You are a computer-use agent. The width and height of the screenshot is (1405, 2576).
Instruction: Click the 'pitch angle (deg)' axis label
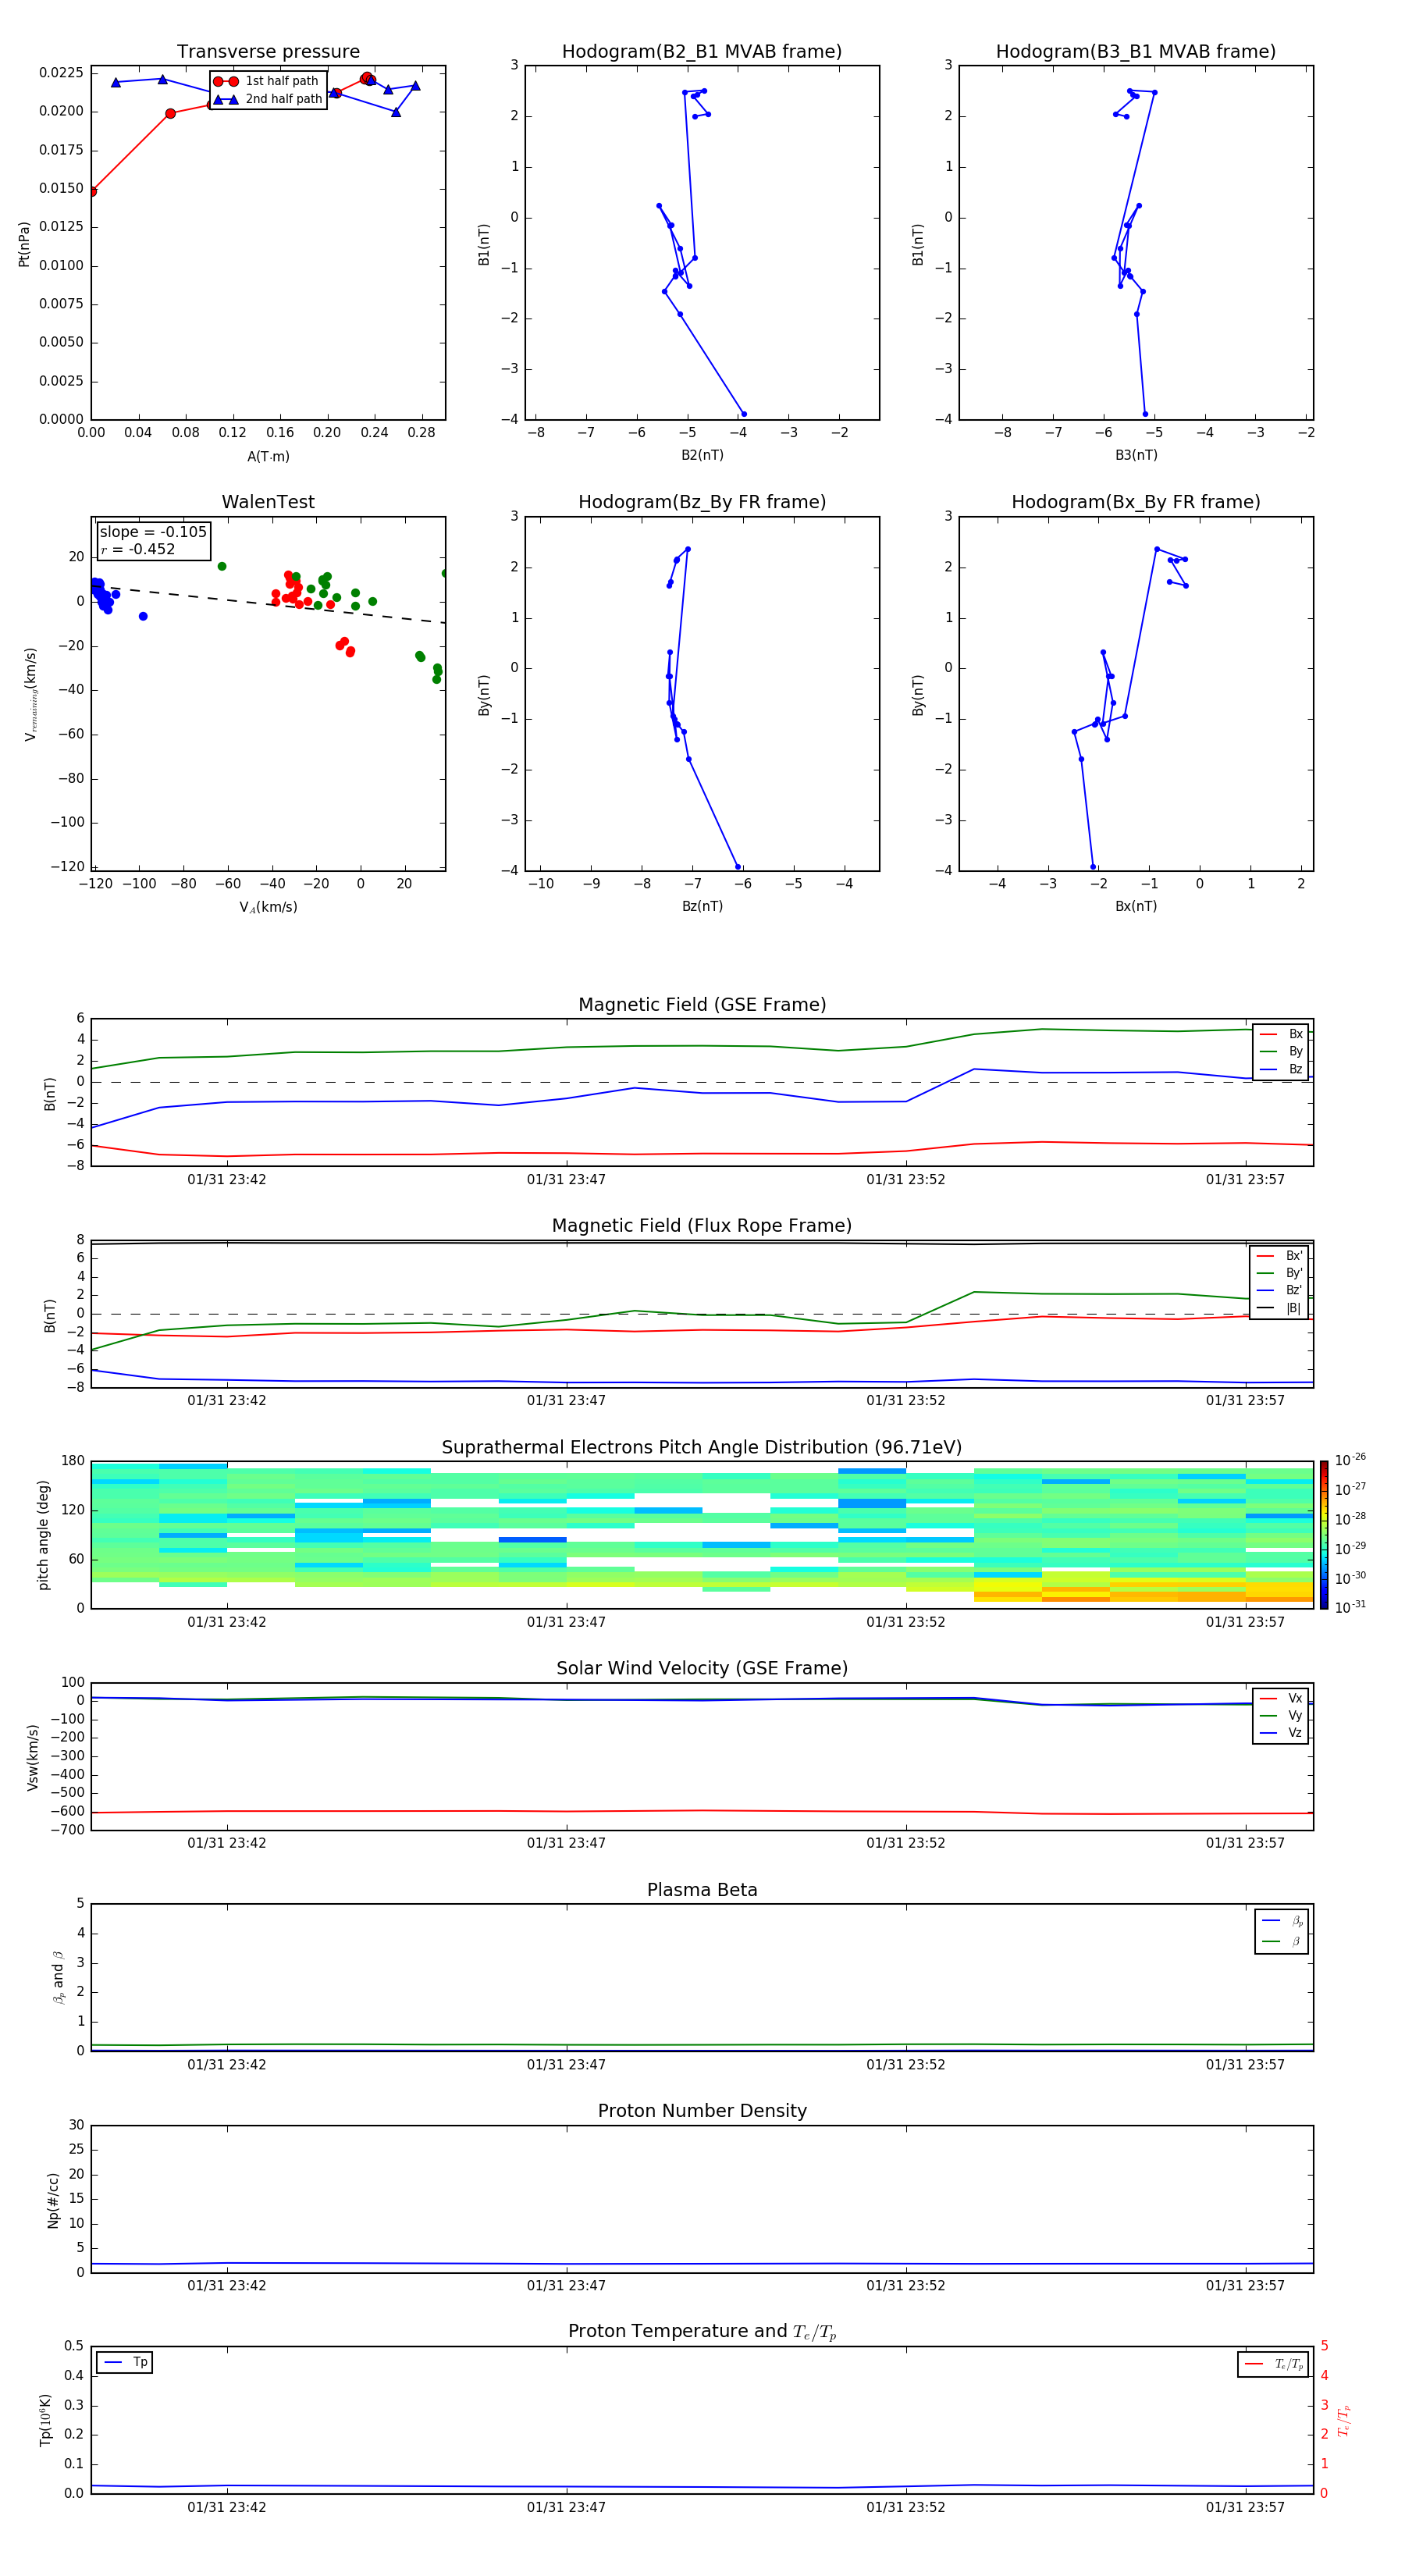click(x=43, y=1535)
